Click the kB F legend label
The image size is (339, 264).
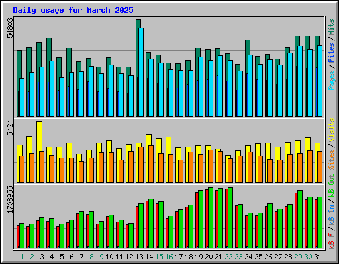coord(332,241)
